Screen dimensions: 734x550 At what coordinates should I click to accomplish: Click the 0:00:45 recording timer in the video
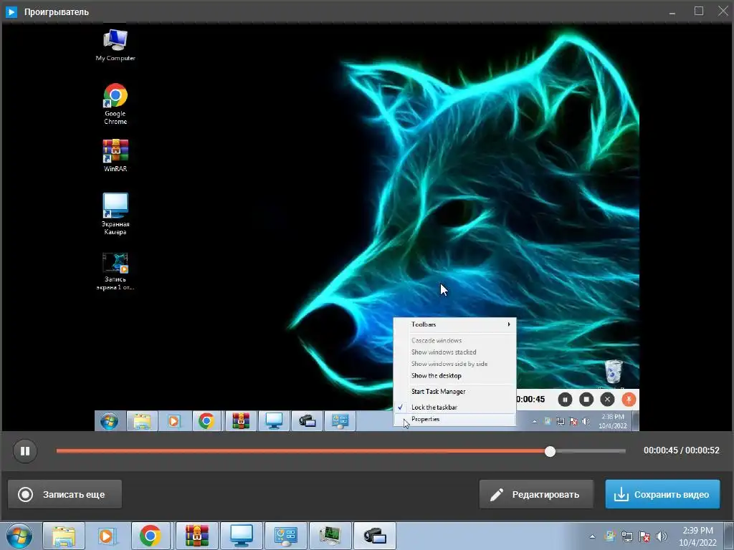pyautogui.click(x=531, y=400)
